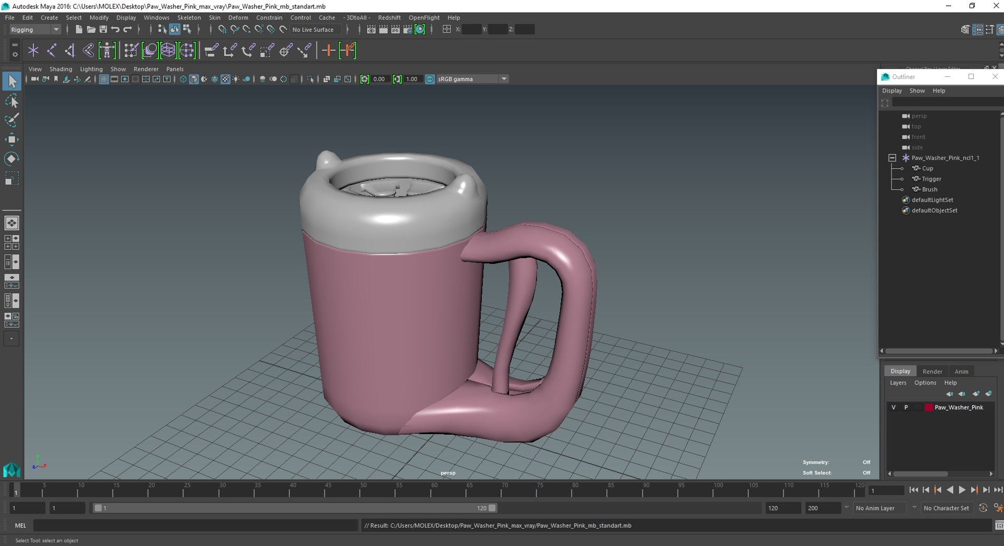Open the Skeleton menu
The image size is (1004, 546).
pyautogui.click(x=189, y=18)
